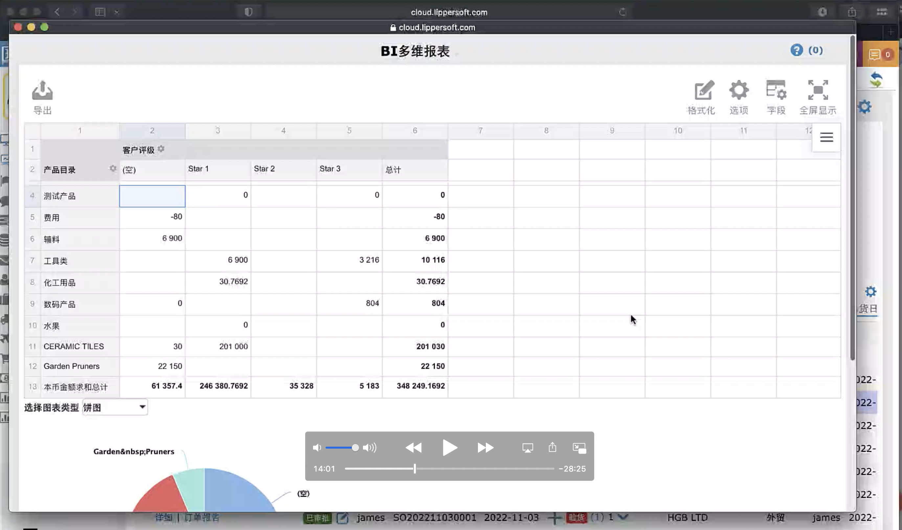Select the Star 2 column header cell
The height and width of the screenshot is (530, 902).
(283, 169)
